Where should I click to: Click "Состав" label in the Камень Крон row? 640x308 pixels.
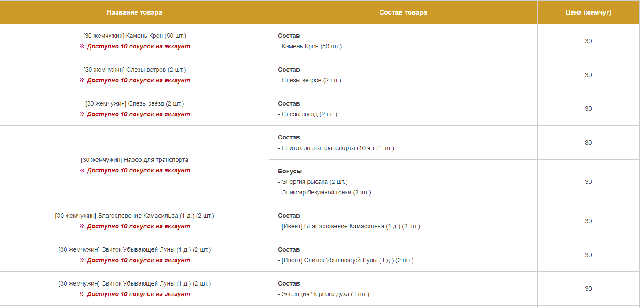tap(289, 36)
